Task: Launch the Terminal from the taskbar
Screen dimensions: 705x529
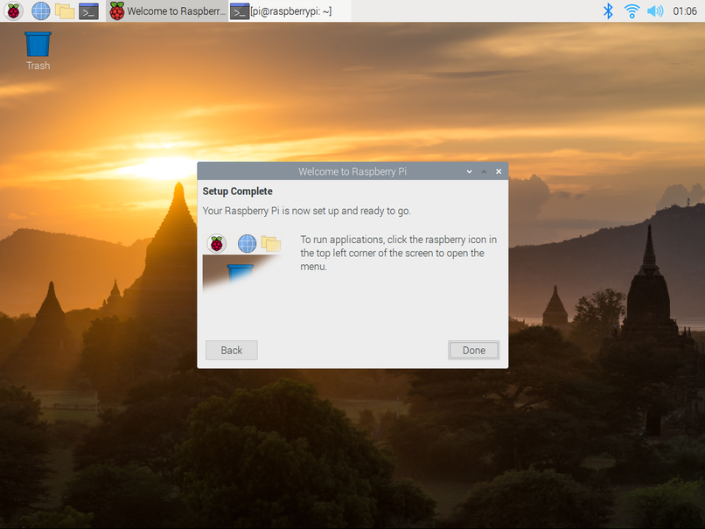Action: coord(88,10)
